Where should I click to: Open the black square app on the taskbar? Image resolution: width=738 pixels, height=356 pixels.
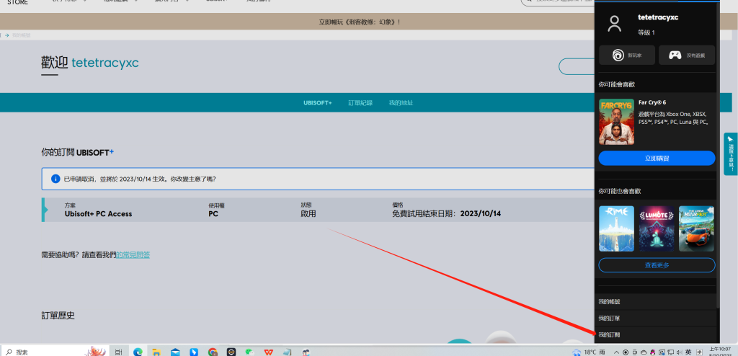[231, 352]
